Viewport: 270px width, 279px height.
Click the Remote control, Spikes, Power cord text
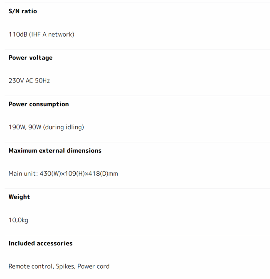tap(59, 267)
